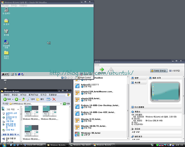This screenshot has width=185, height=147.
Task: Open the address bar dropdown arrow
Action: [61, 104]
